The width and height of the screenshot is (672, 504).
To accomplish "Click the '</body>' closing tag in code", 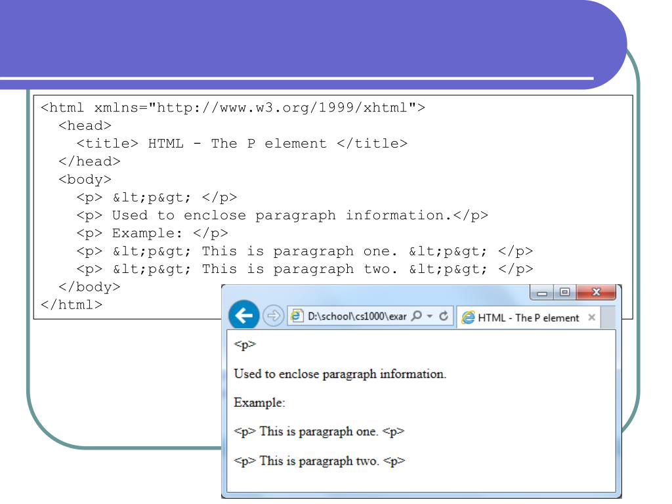I will (x=89, y=287).
